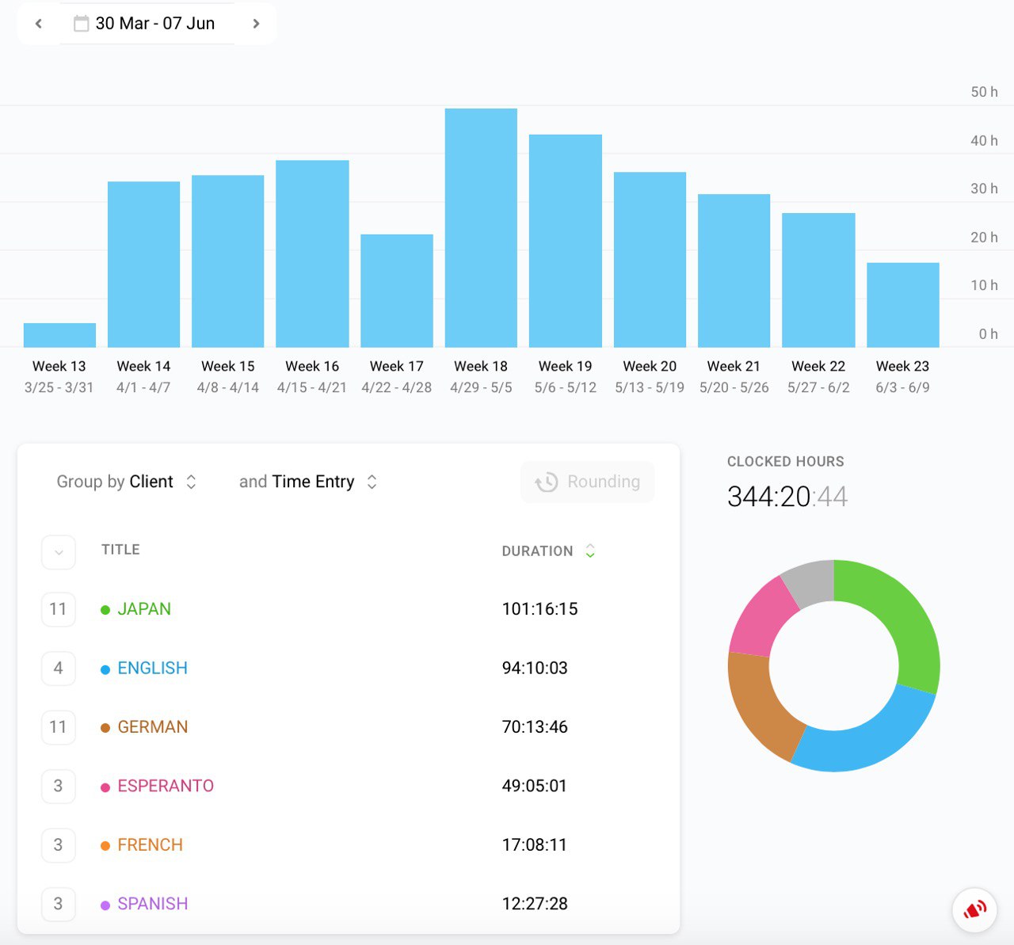Screen dimensions: 1014x945
Task: Select the Week 17 bar in chart
Action: click(x=397, y=291)
